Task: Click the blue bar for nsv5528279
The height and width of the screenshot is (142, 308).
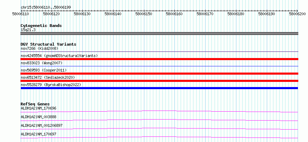Action: 159,88
